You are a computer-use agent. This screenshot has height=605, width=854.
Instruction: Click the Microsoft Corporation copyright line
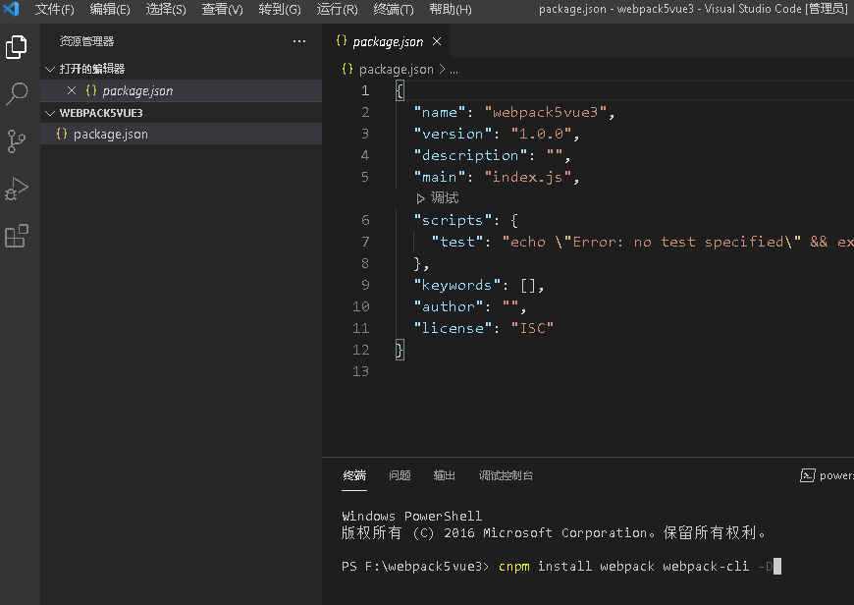tap(553, 532)
